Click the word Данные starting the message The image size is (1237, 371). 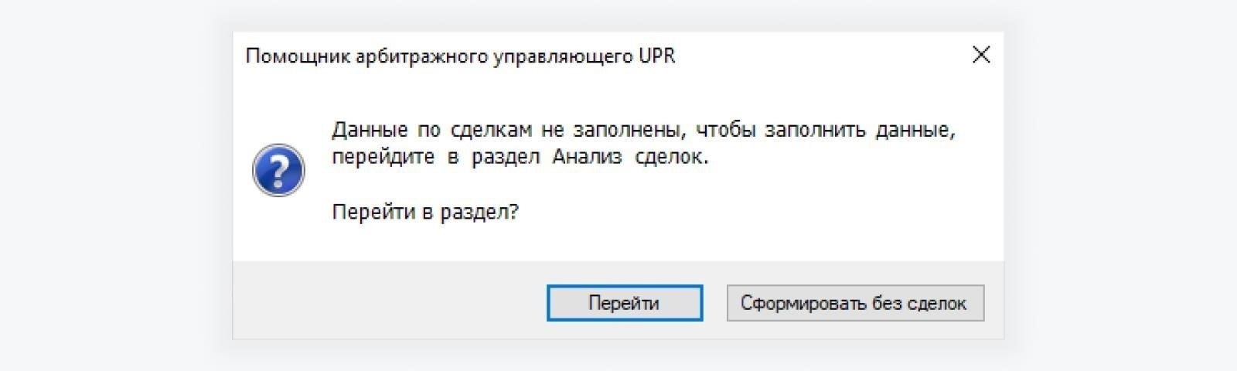coord(369,129)
